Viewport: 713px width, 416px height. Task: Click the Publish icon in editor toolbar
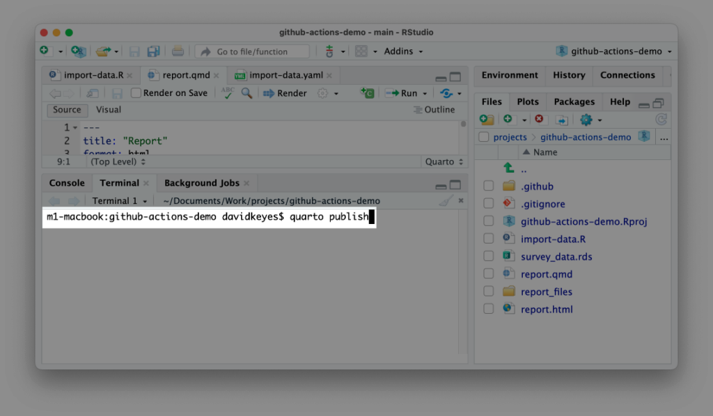[446, 93]
